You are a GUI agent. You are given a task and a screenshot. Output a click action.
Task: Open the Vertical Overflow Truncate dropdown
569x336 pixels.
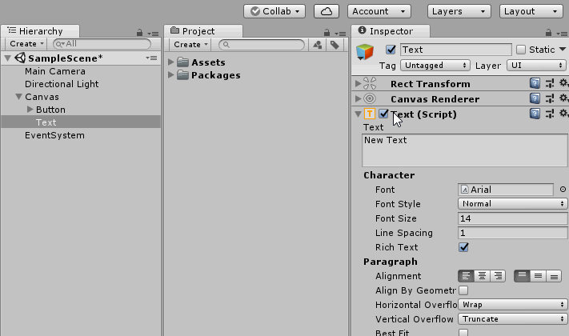[513, 319]
